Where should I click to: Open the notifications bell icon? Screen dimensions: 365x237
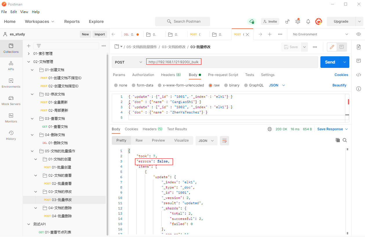pos(308,21)
